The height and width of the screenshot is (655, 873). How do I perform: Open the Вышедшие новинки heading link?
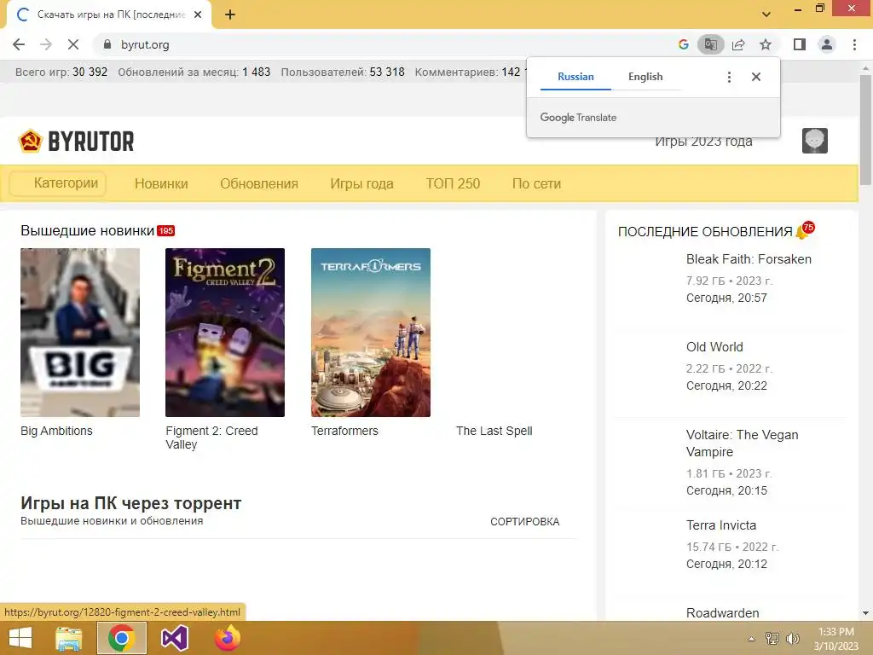(88, 230)
